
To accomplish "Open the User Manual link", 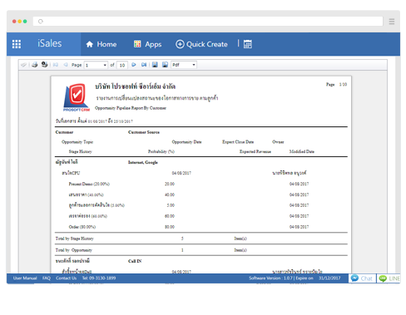I will point(25,278).
